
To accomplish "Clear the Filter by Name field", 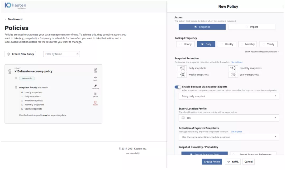I will [x=77, y=54].
